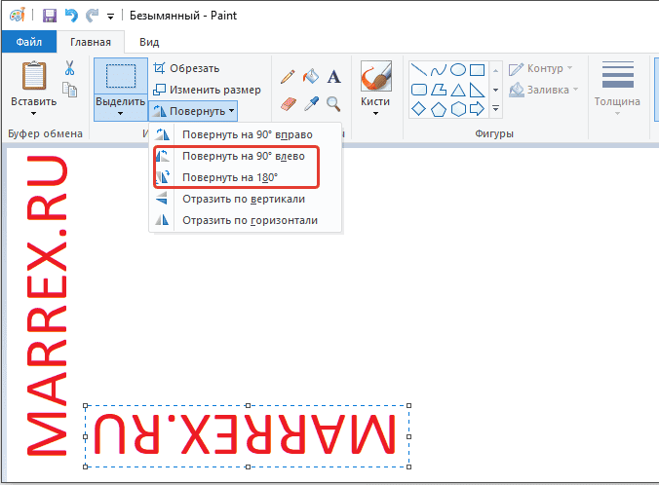The height and width of the screenshot is (485, 659).
Task: Choose Повернуть на 180°
Action: tap(246, 177)
